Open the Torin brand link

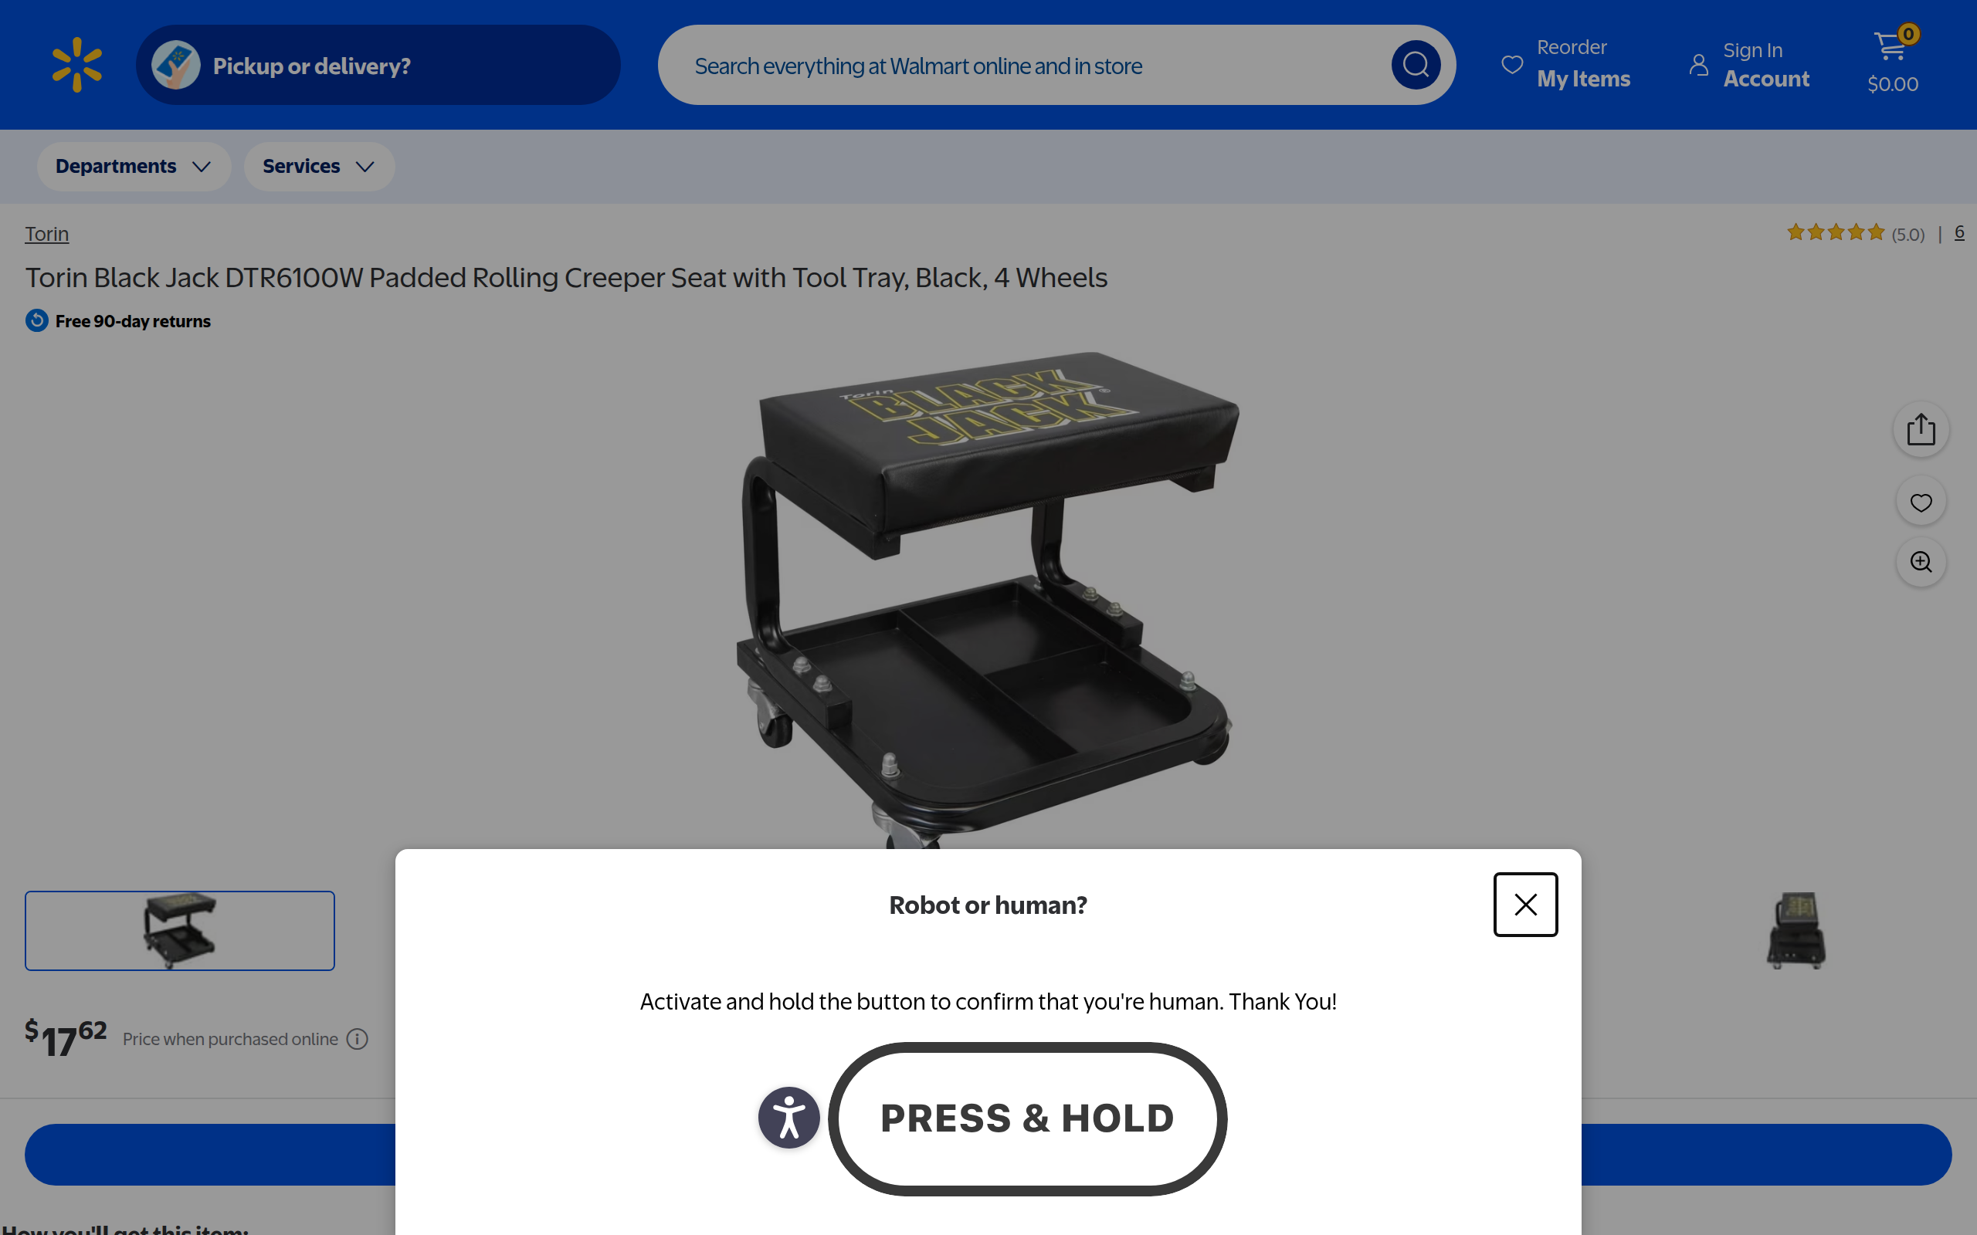(46, 234)
